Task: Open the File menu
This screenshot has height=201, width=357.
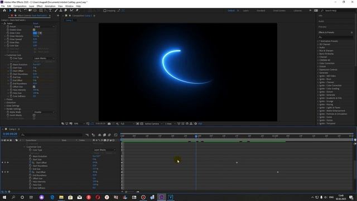Action: 3,6
